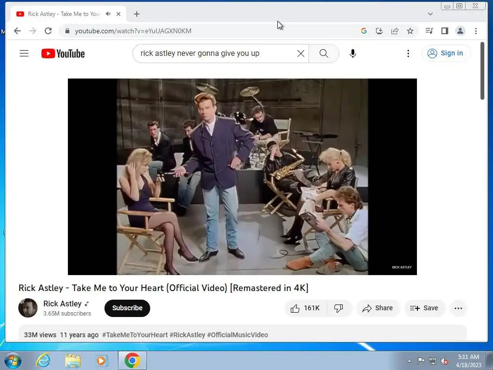The width and height of the screenshot is (493, 370).
Task: Open the Rick Astley channel name
Action: coord(62,304)
